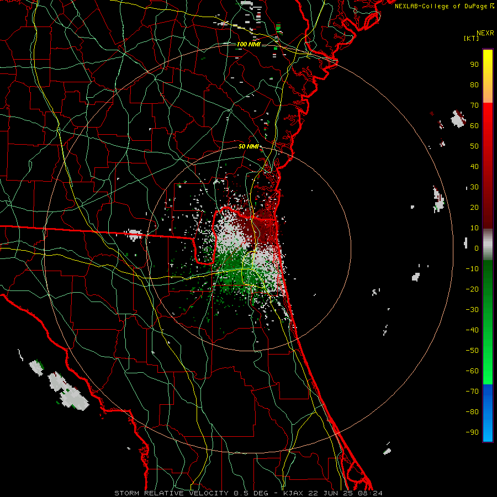This screenshot has height=497, width=497.
Task: Click the STORM RELATIVE VELOCITY caption text
Action: 171,493
